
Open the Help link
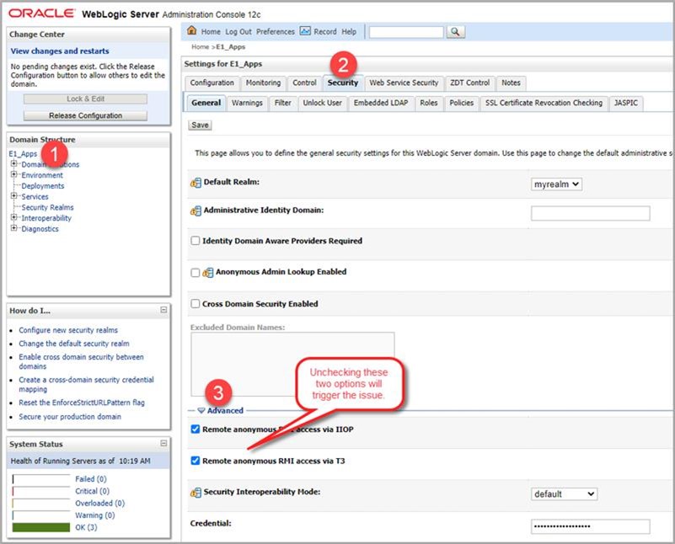coord(349,32)
